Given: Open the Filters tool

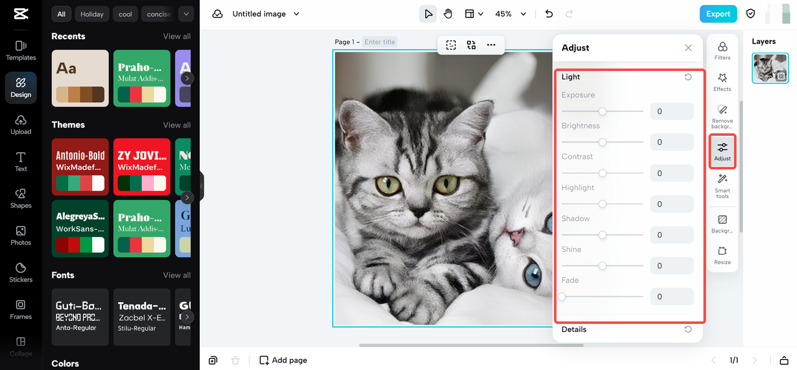Looking at the screenshot, I should (722, 50).
